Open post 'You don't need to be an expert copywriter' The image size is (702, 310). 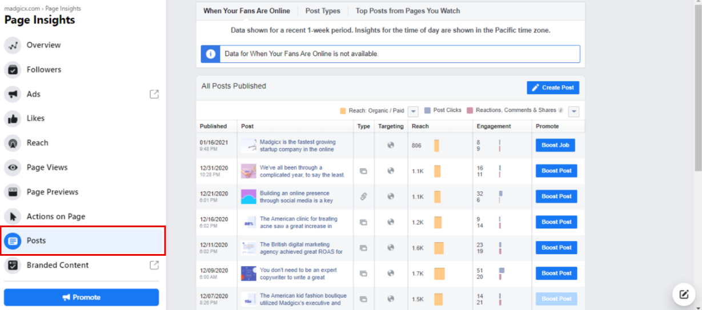pyautogui.click(x=298, y=274)
